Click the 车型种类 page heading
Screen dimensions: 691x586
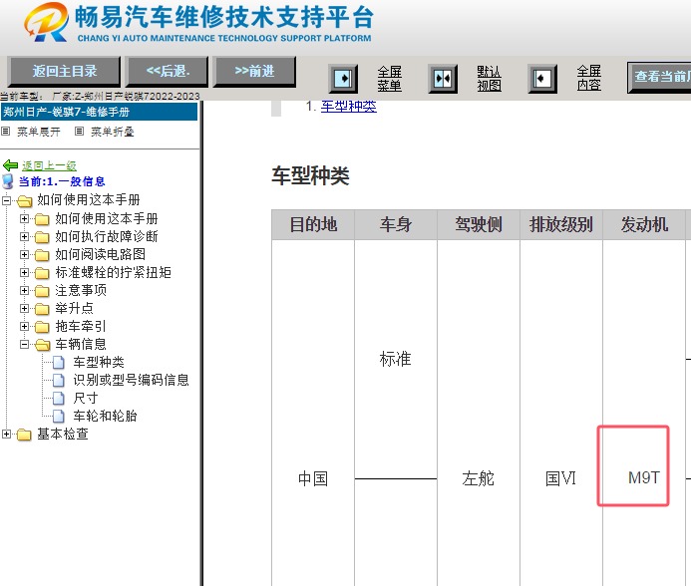coord(310,175)
